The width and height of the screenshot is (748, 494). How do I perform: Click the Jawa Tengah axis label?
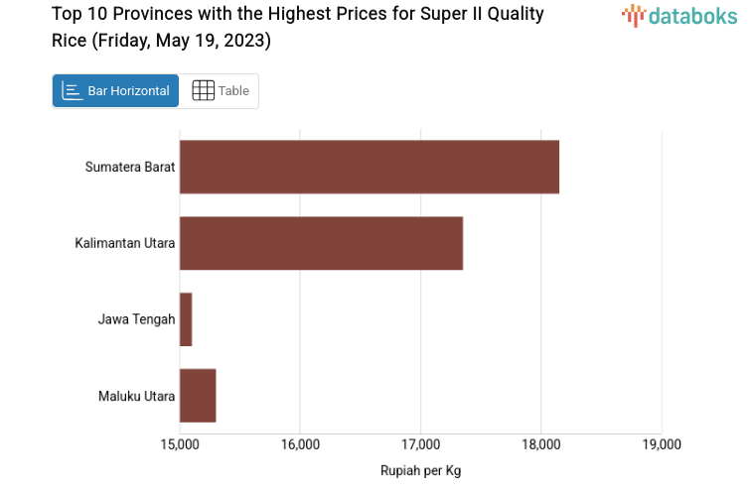click(x=136, y=319)
